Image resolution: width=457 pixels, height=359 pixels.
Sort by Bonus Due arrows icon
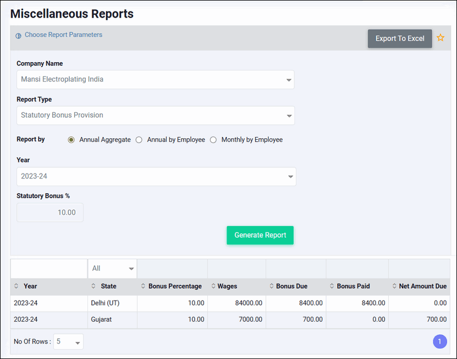pos(271,286)
